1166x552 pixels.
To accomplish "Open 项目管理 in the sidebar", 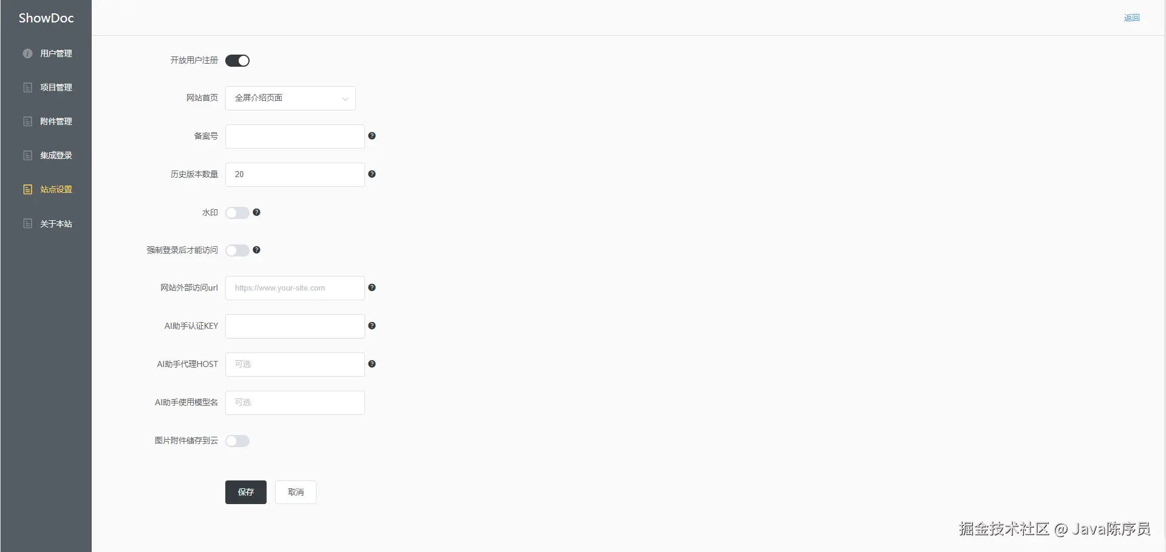I will [56, 87].
